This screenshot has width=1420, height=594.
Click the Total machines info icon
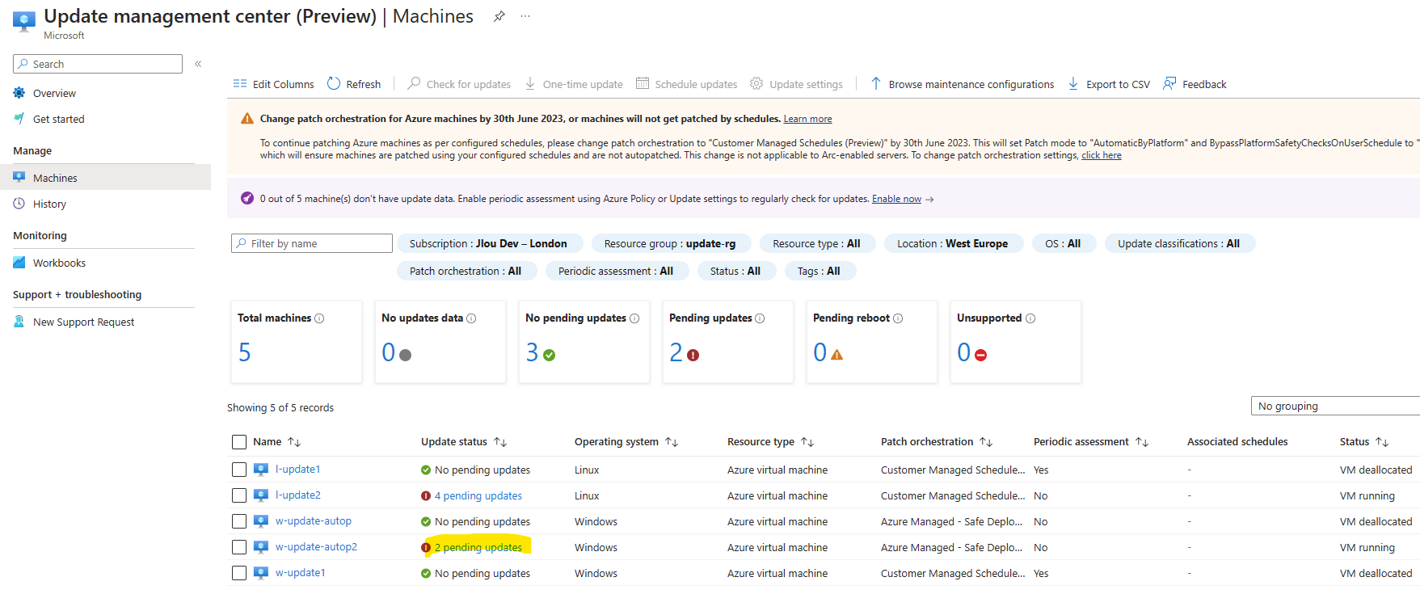[319, 318]
